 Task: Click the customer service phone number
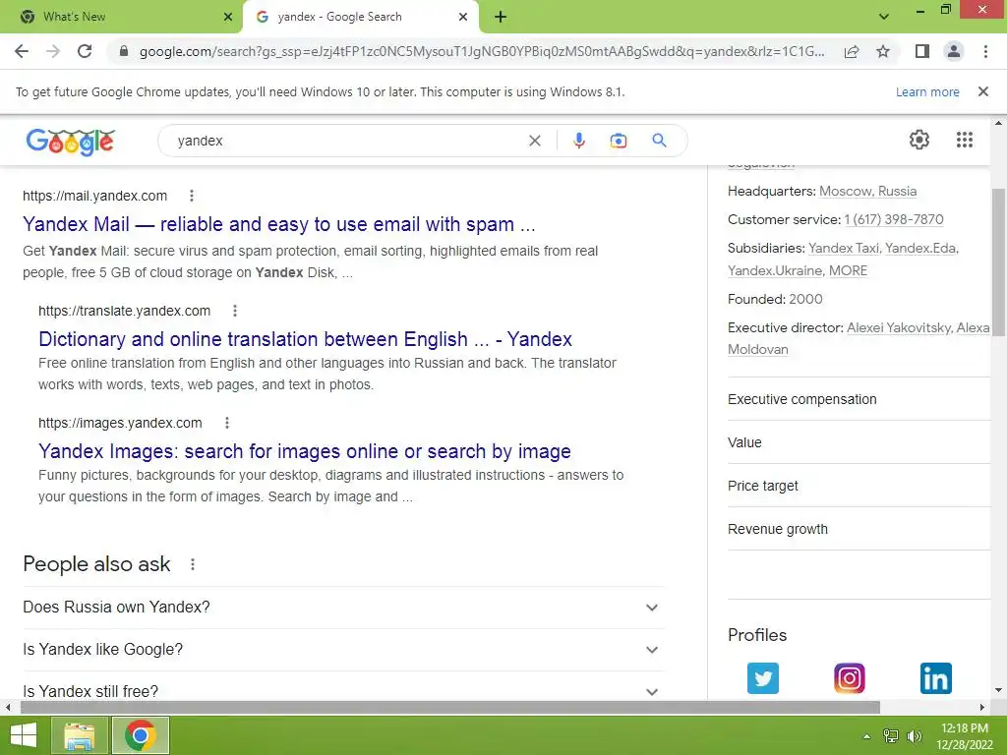coord(894,219)
